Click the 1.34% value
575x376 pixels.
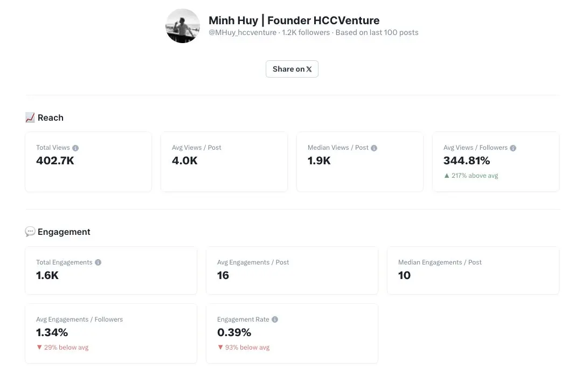pyautogui.click(x=52, y=332)
